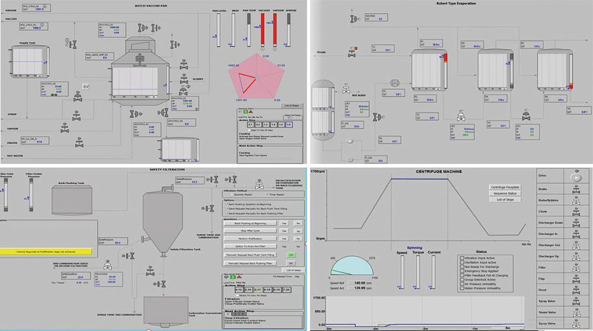Open the Discharger In valve icon
Image resolution: width=593 pixels, height=331 pixels.
click(576, 234)
